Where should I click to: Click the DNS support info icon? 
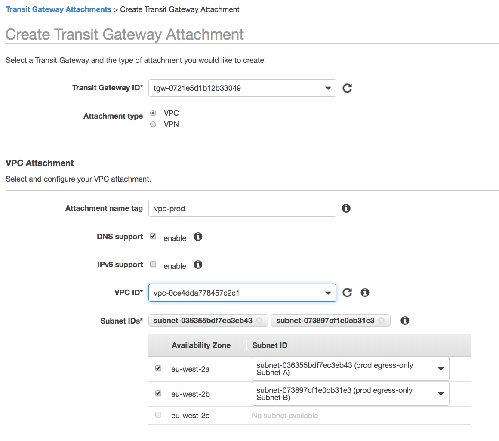point(197,236)
